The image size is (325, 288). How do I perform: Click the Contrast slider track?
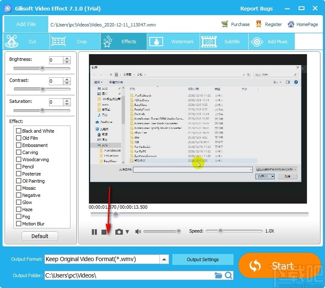pos(42,89)
